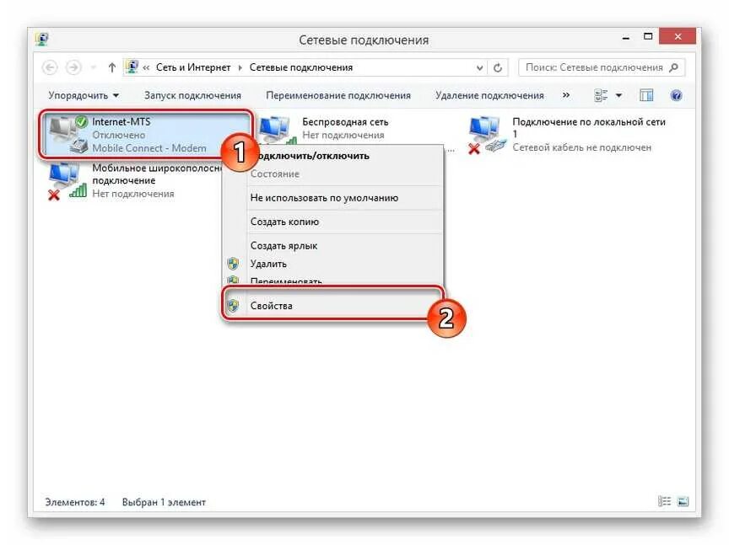Click the address bar folder icon
Image resolution: width=729 pixels, height=545 pixels.
coord(132,67)
